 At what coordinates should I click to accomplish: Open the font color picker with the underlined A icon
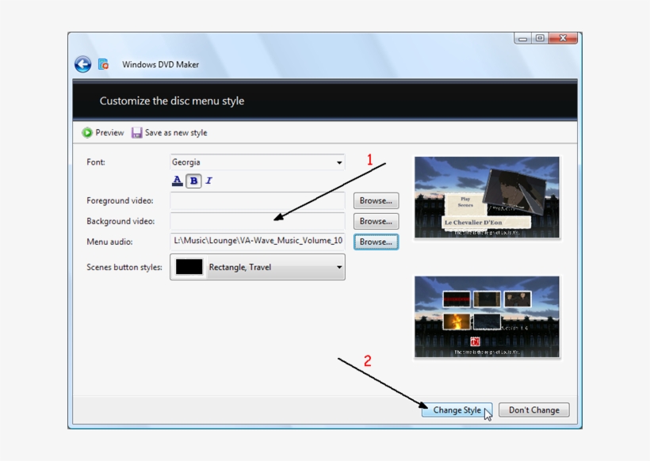point(176,181)
